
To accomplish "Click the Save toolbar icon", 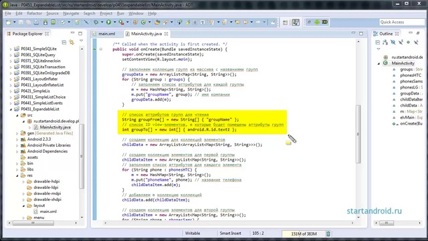I will coord(21,22).
